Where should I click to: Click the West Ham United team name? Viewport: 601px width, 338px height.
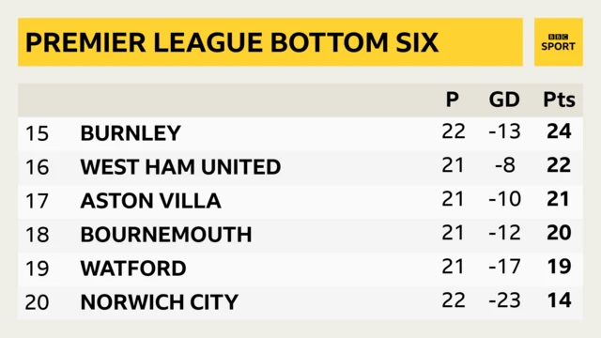point(180,167)
